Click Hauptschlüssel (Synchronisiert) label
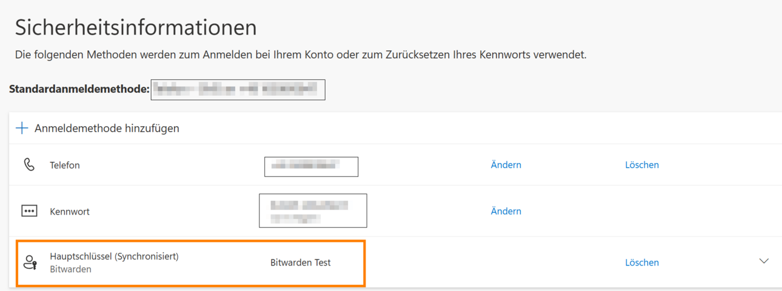 point(114,256)
